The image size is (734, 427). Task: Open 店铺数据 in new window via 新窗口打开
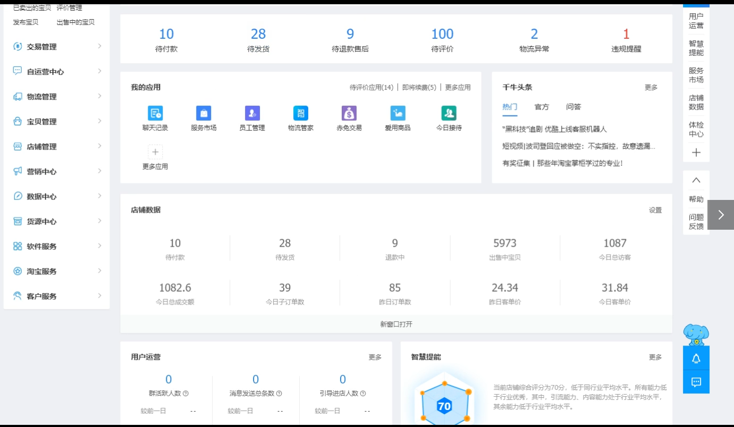[x=396, y=324]
